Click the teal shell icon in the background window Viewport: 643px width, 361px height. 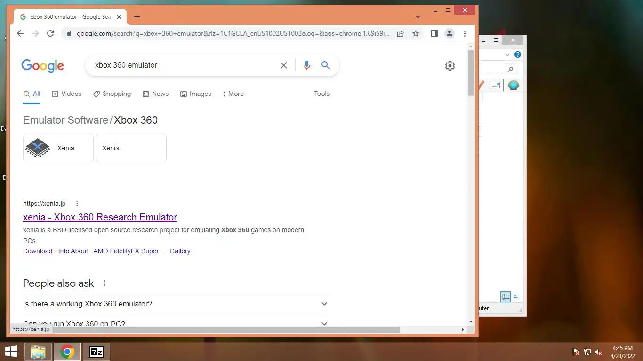(x=513, y=86)
